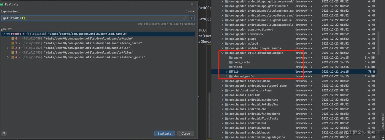
Task: Click the Android icon in Evaluate title bar
Action: [2, 4]
